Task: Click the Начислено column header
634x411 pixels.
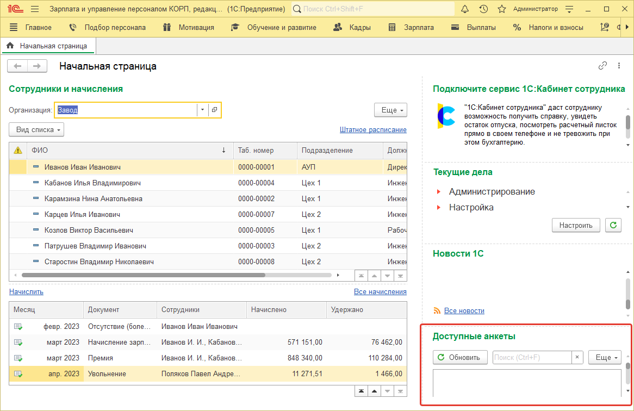Action: [x=286, y=310]
